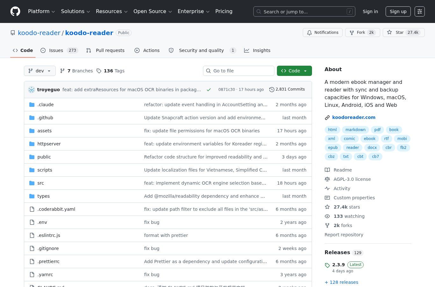Open commit hash 0871c30
This screenshot has width=435, height=287.
[x=227, y=90]
